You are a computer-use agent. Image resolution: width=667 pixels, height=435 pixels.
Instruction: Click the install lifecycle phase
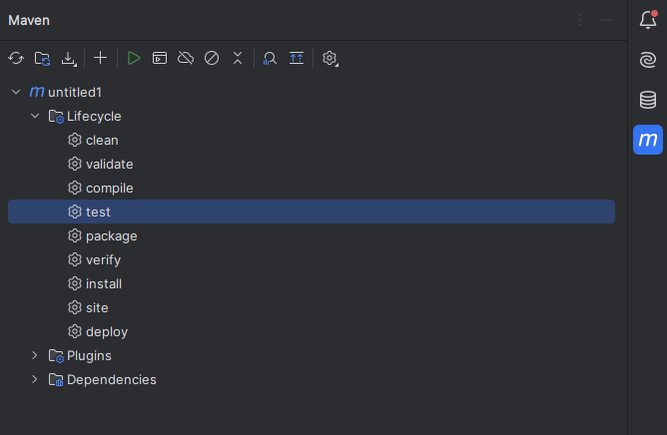click(x=104, y=283)
